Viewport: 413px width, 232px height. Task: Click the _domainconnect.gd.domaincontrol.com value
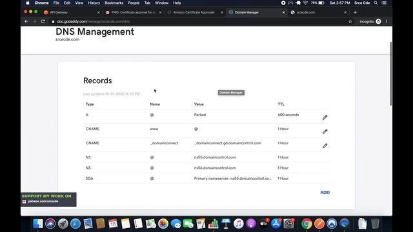228,143
